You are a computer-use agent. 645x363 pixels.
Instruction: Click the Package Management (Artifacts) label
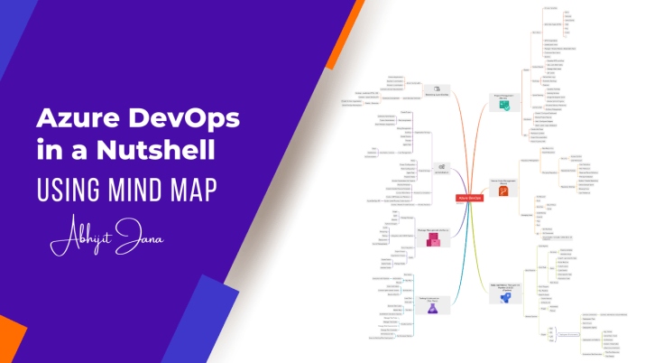(433, 230)
